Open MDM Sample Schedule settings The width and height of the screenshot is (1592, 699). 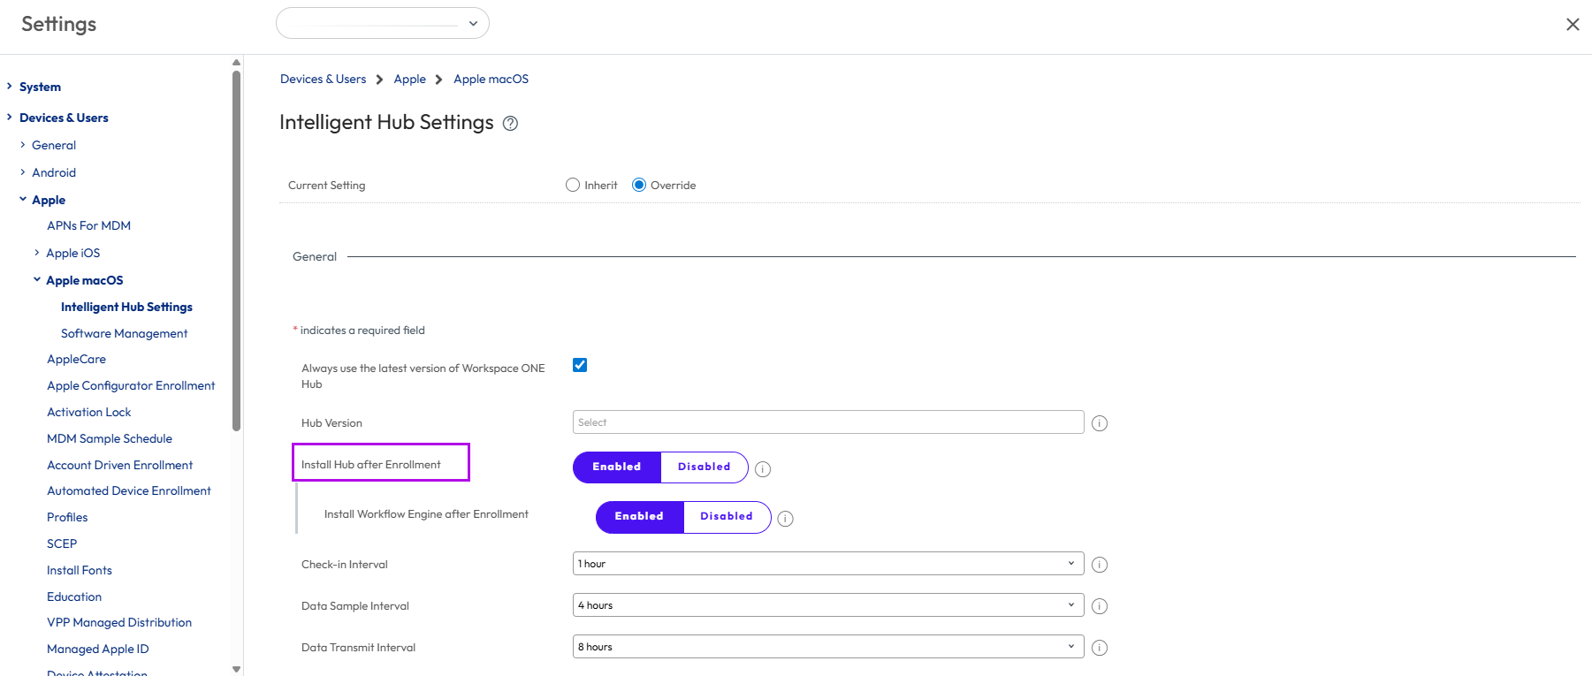[110, 438]
